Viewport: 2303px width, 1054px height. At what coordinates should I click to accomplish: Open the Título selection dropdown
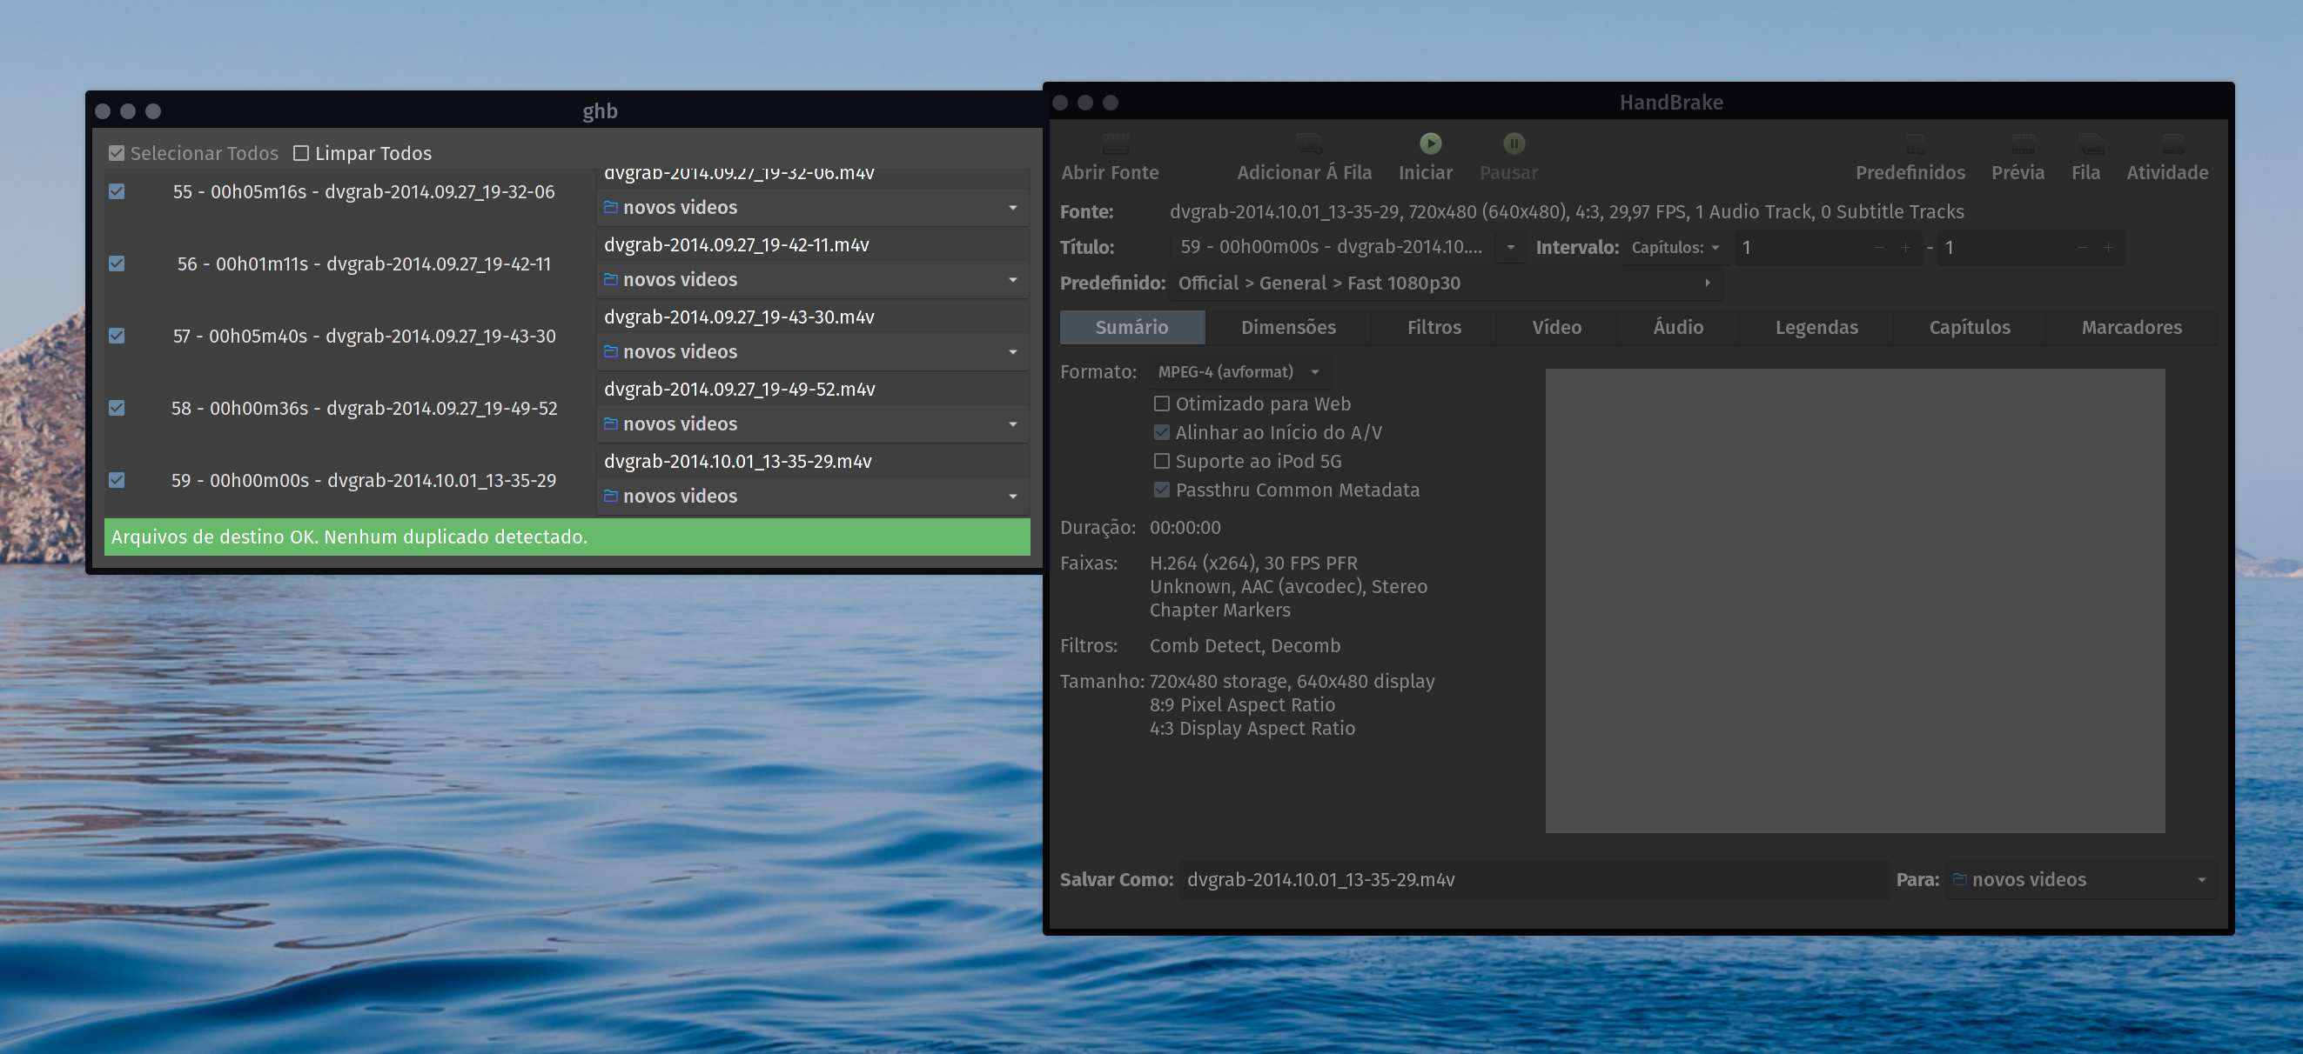point(1509,248)
